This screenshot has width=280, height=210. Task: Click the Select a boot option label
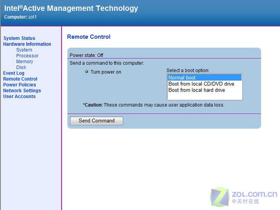pyautogui.click(x=188, y=70)
